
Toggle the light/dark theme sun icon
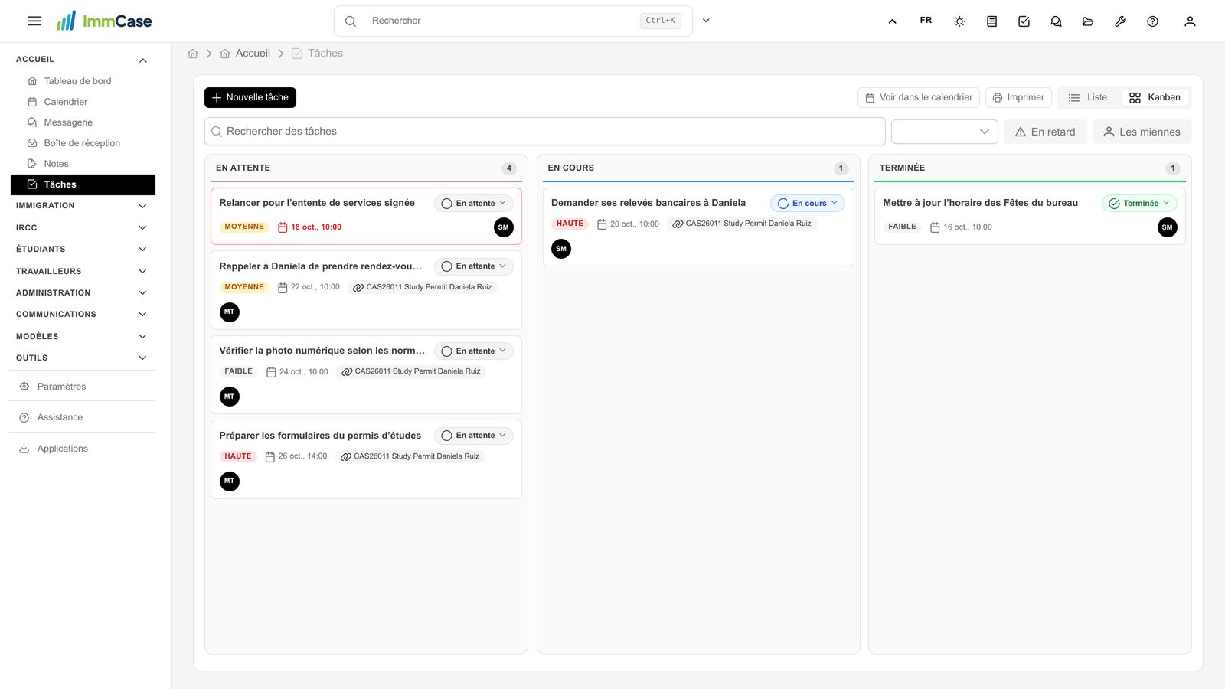pyautogui.click(x=959, y=21)
